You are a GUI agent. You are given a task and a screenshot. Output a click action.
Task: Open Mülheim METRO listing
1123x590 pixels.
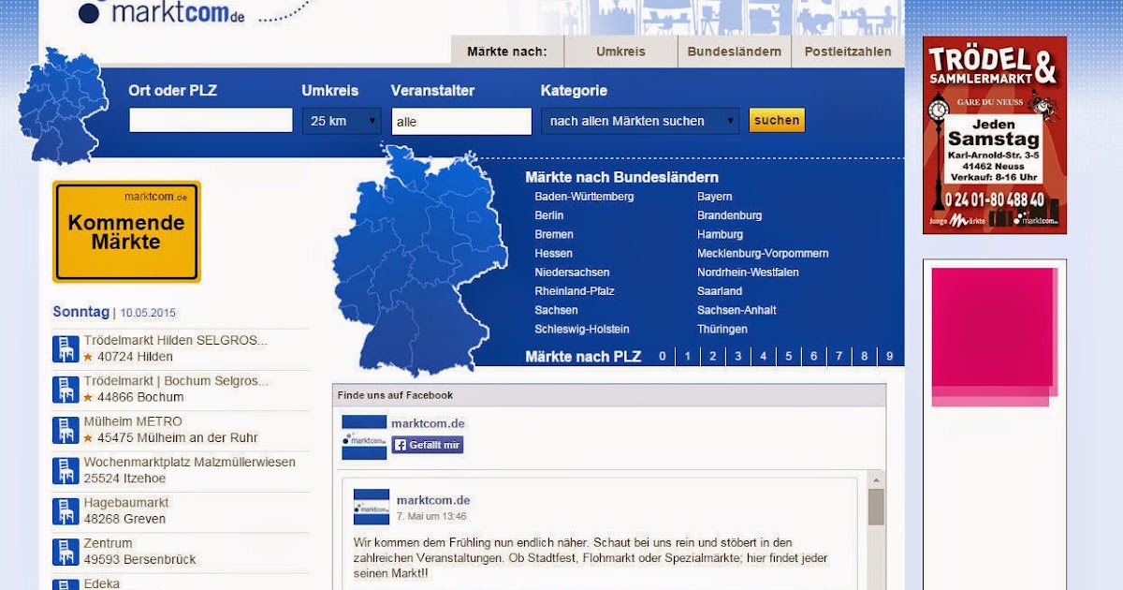click(x=133, y=421)
